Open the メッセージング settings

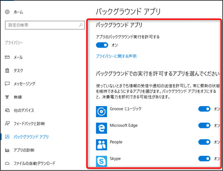pyautogui.click(x=24, y=84)
